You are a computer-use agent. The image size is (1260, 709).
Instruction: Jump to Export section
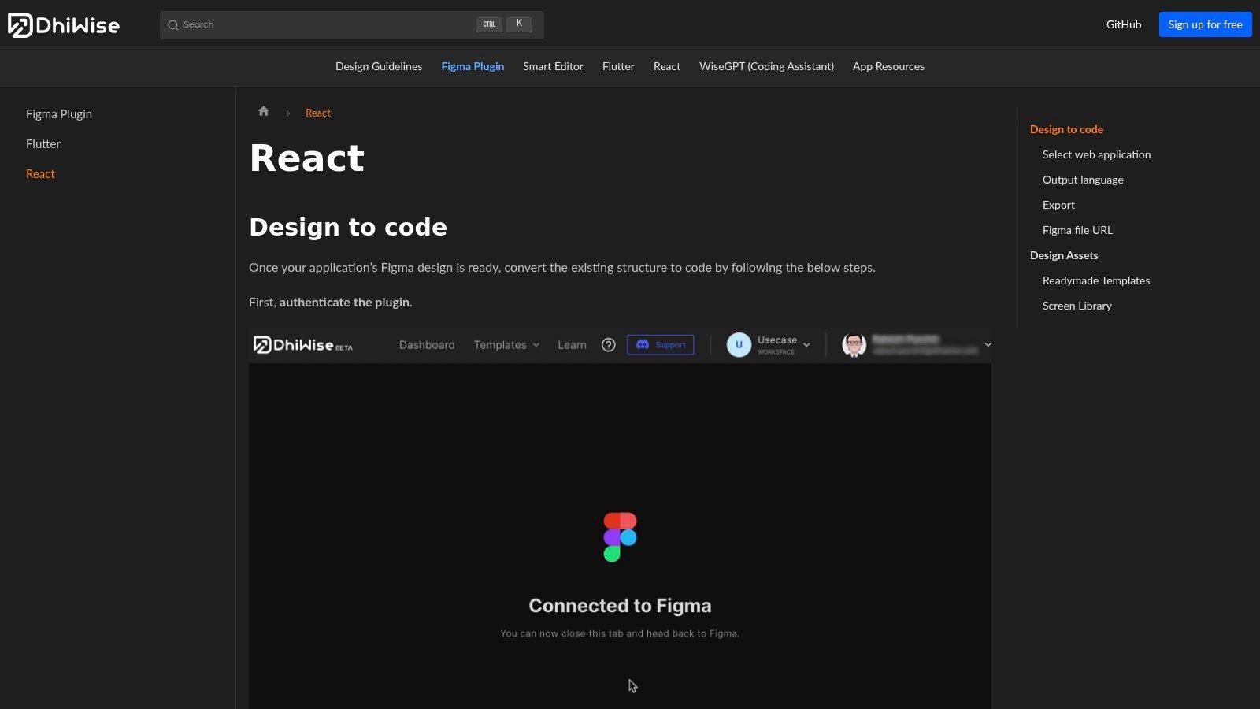1058,205
